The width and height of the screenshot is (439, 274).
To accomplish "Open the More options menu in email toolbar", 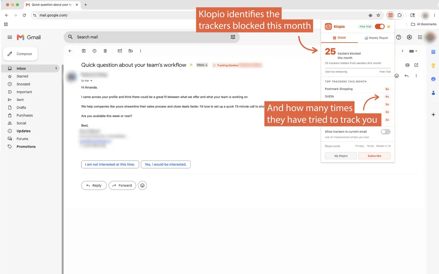I will [x=140, y=51].
